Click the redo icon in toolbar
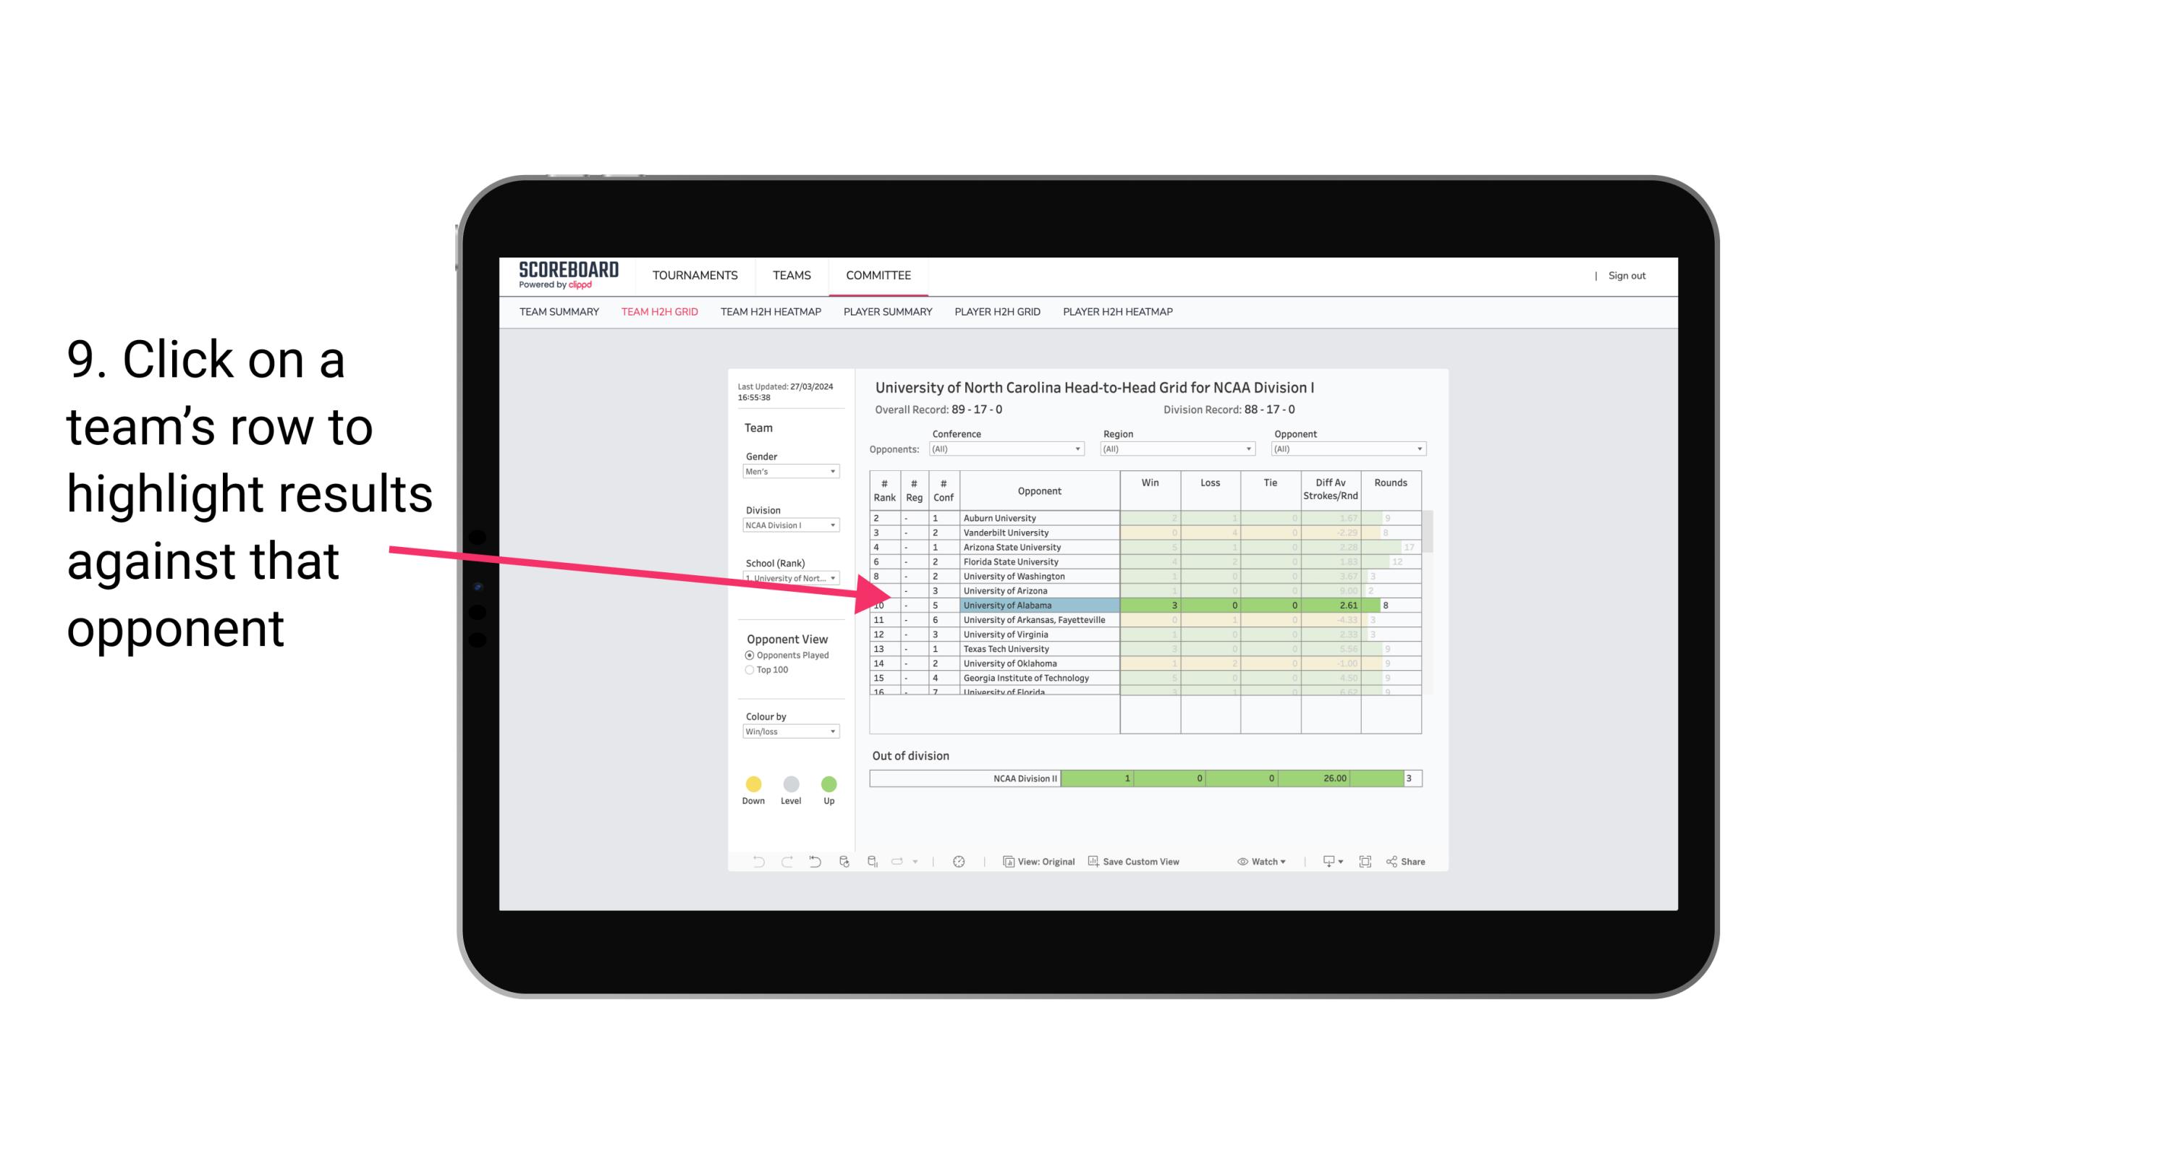The height and width of the screenshot is (1167, 2170). [x=789, y=862]
